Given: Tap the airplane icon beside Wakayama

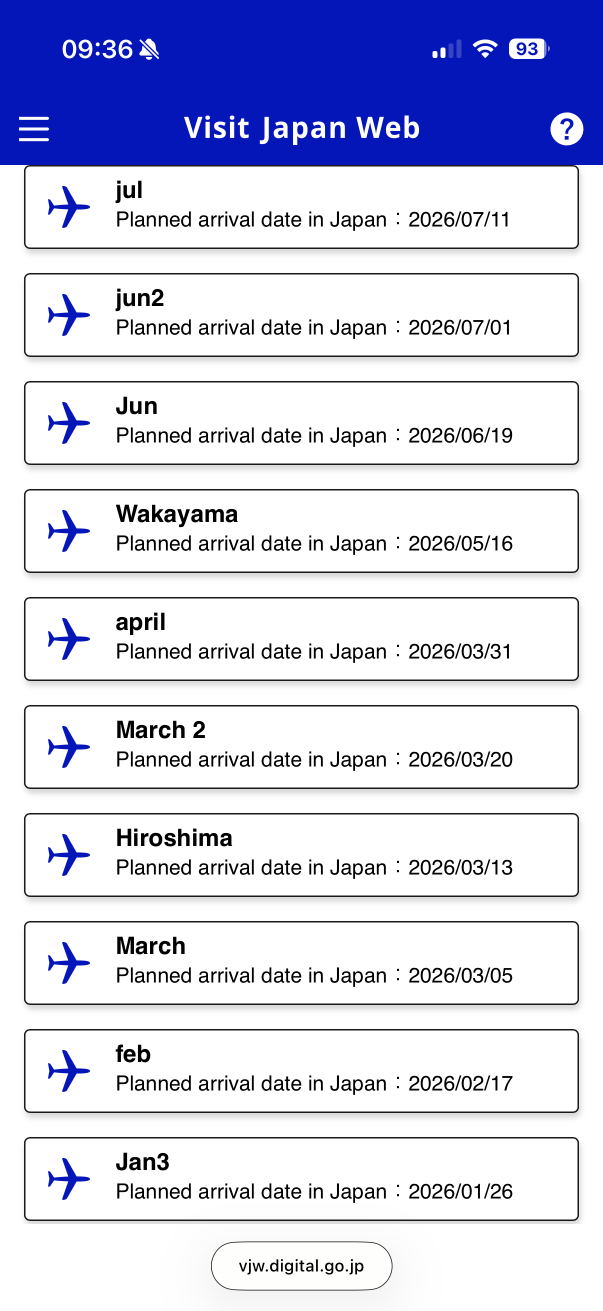Looking at the screenshot, I should coord(68,531).
